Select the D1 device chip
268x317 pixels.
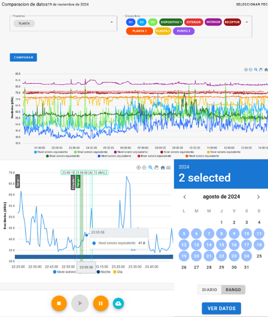131,22
